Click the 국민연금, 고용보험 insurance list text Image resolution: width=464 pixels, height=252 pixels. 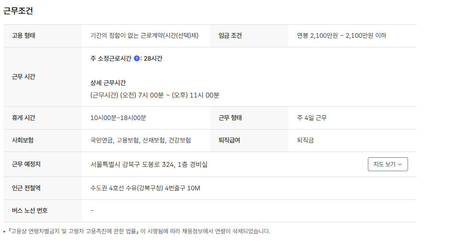point(140,140)
